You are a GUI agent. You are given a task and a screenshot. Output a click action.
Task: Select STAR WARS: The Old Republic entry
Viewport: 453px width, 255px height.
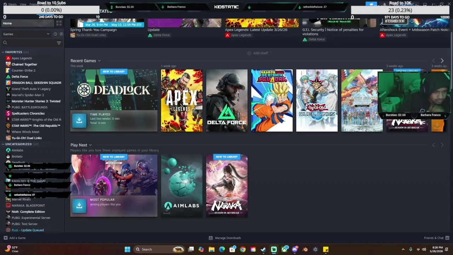point(34,126)
